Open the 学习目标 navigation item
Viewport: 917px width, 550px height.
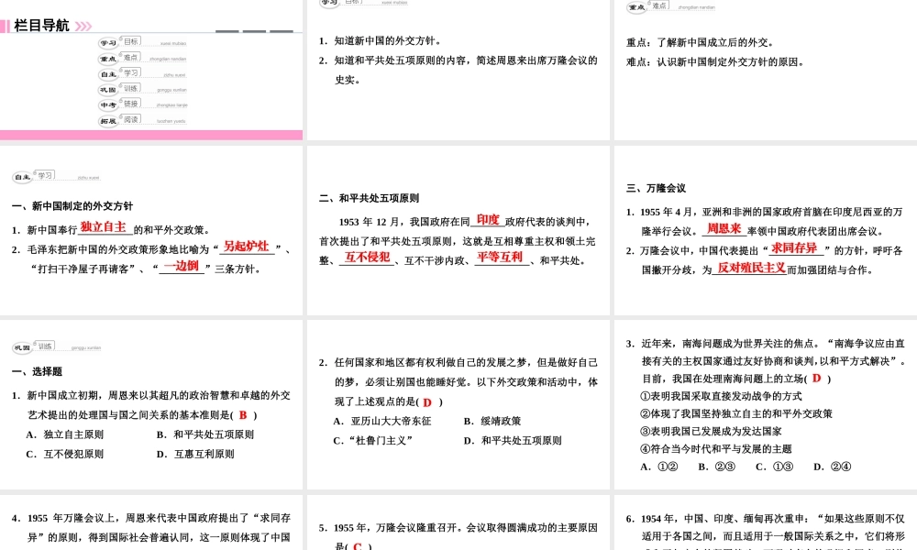(142, 42)
